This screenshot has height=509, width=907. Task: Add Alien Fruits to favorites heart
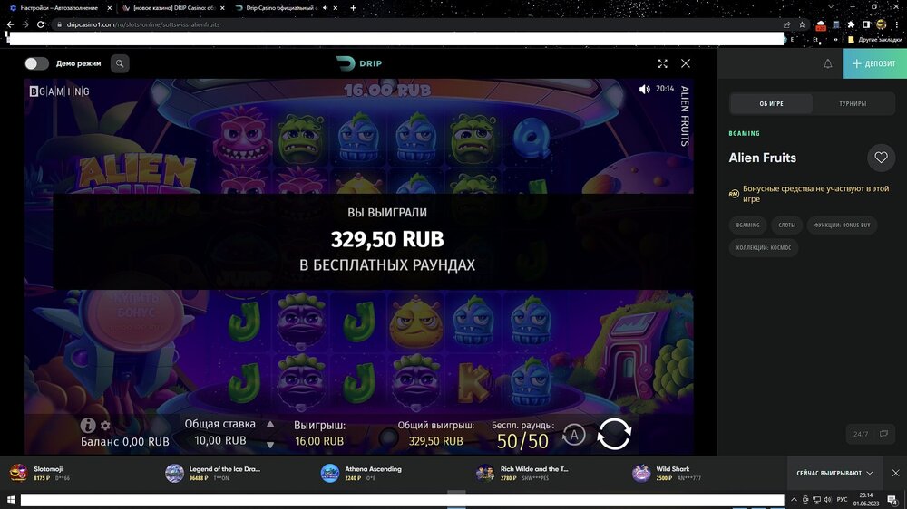click(881, 158)
